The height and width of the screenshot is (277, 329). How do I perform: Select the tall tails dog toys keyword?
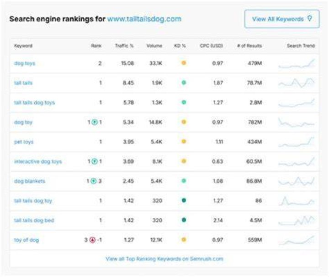[x=34, y=103]
